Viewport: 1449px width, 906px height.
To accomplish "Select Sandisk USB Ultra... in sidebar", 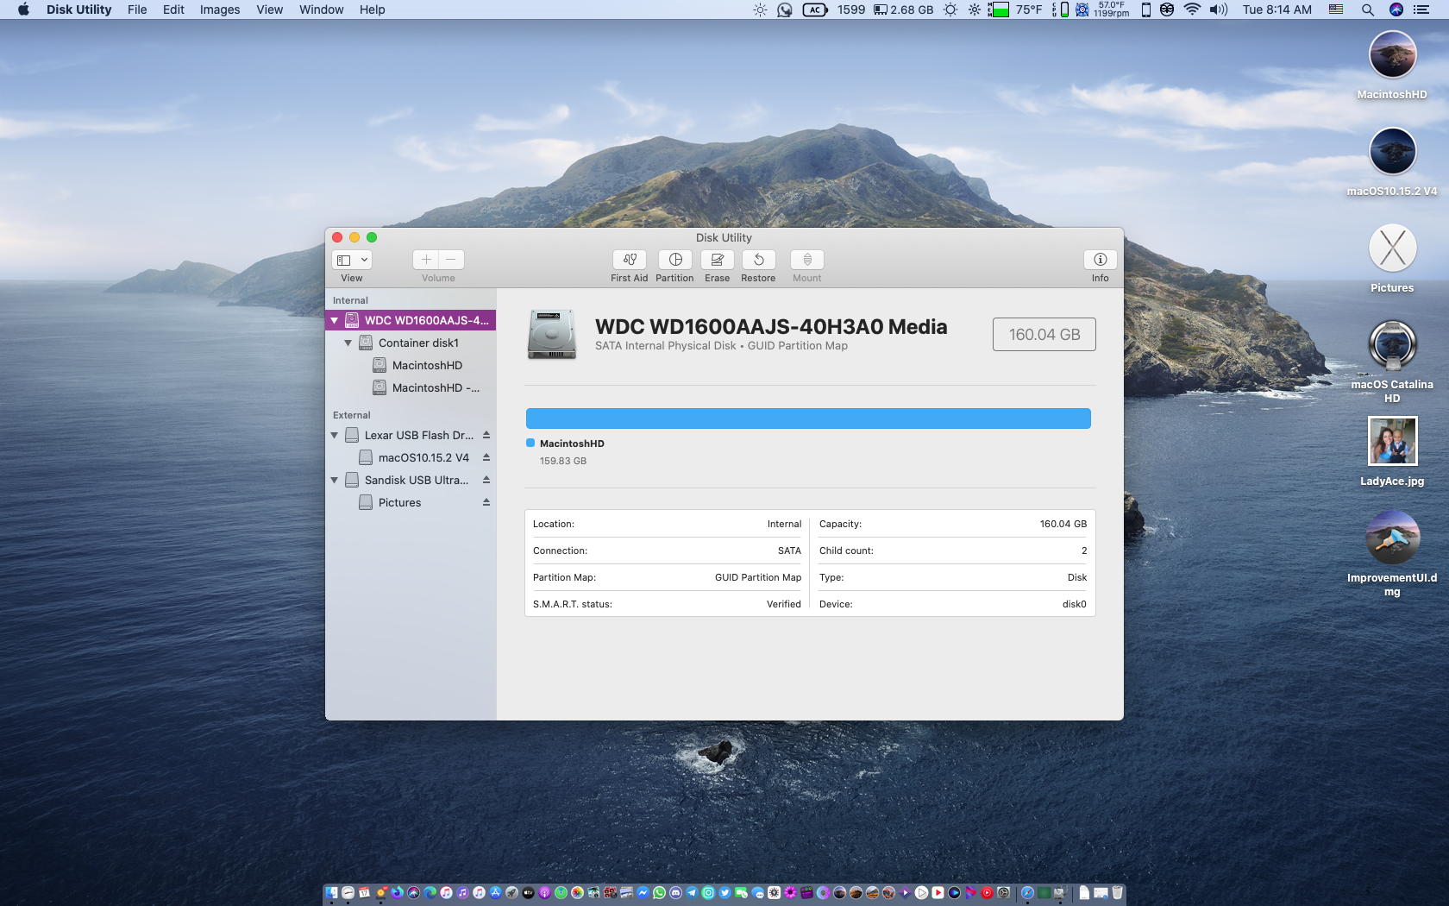I will click(x=411, y=480).
